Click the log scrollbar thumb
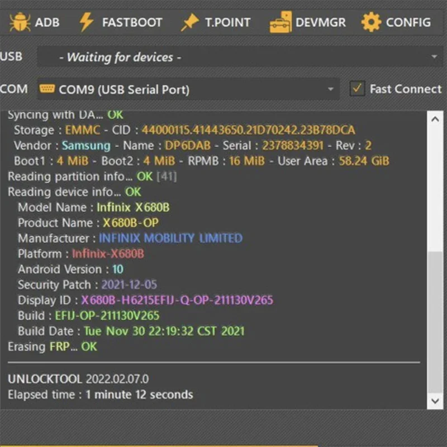The width and height of the screenshot is (447, 447). pos(435,322)
